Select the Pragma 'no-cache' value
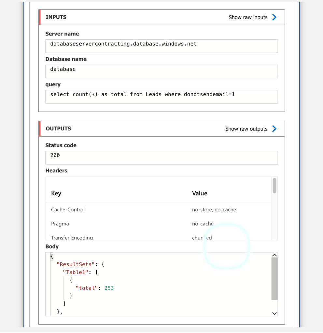Viewport: 323px width, 333px height. coord(203,224)
